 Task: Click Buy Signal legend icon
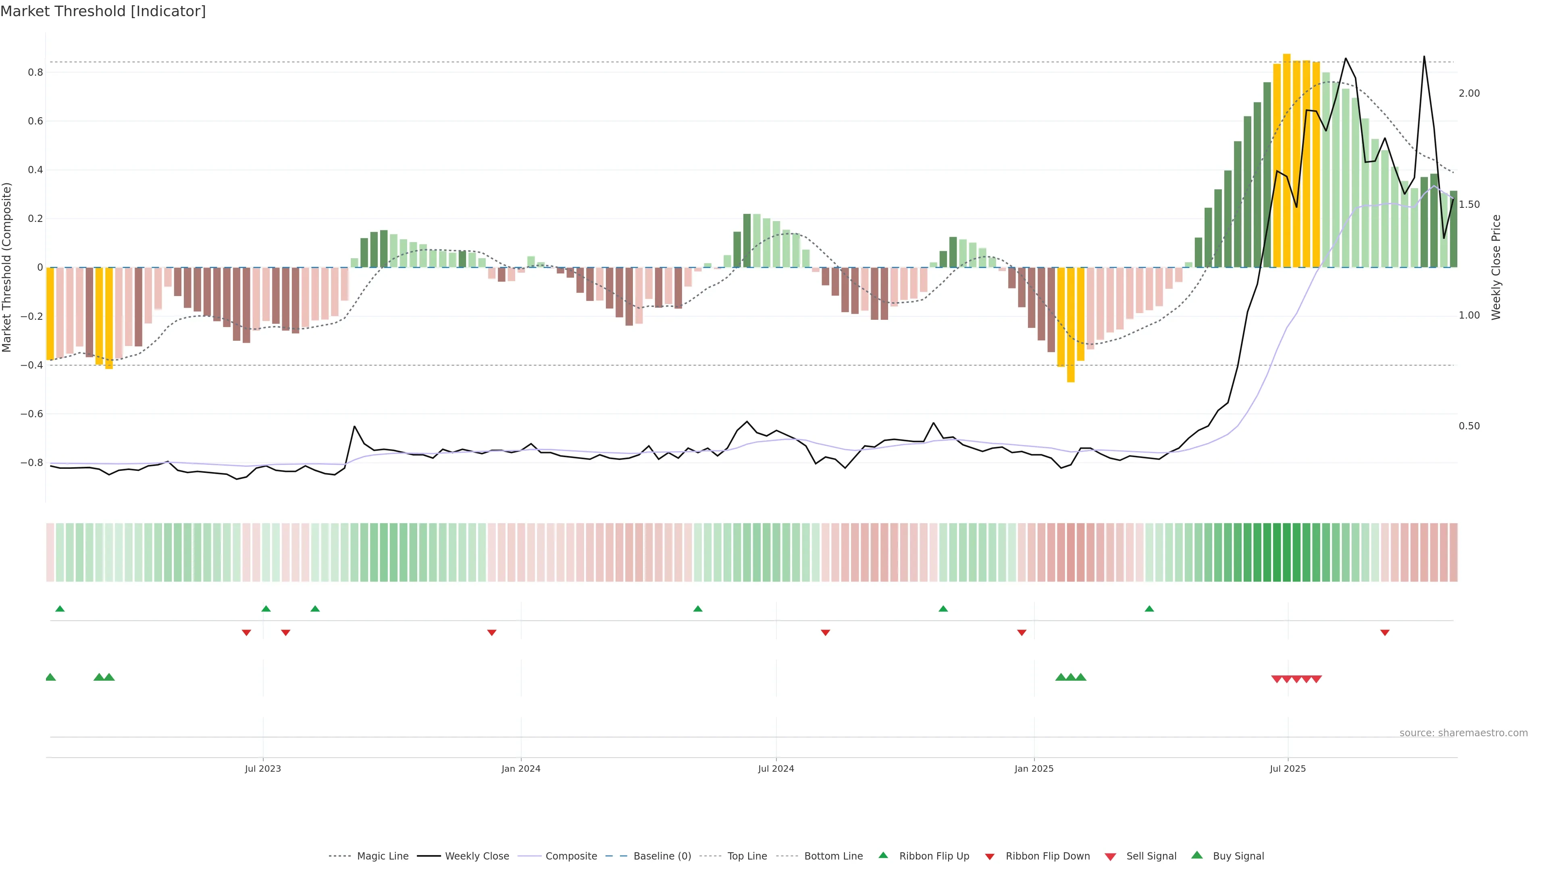pyautogui.click(x=1197, y=855)
